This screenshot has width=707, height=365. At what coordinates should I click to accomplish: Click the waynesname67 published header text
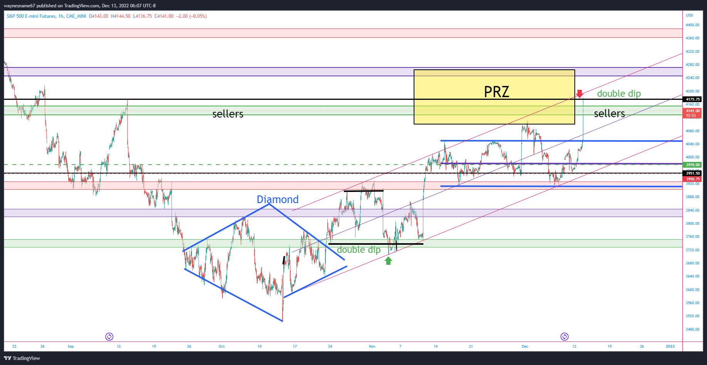coord(80,6)
